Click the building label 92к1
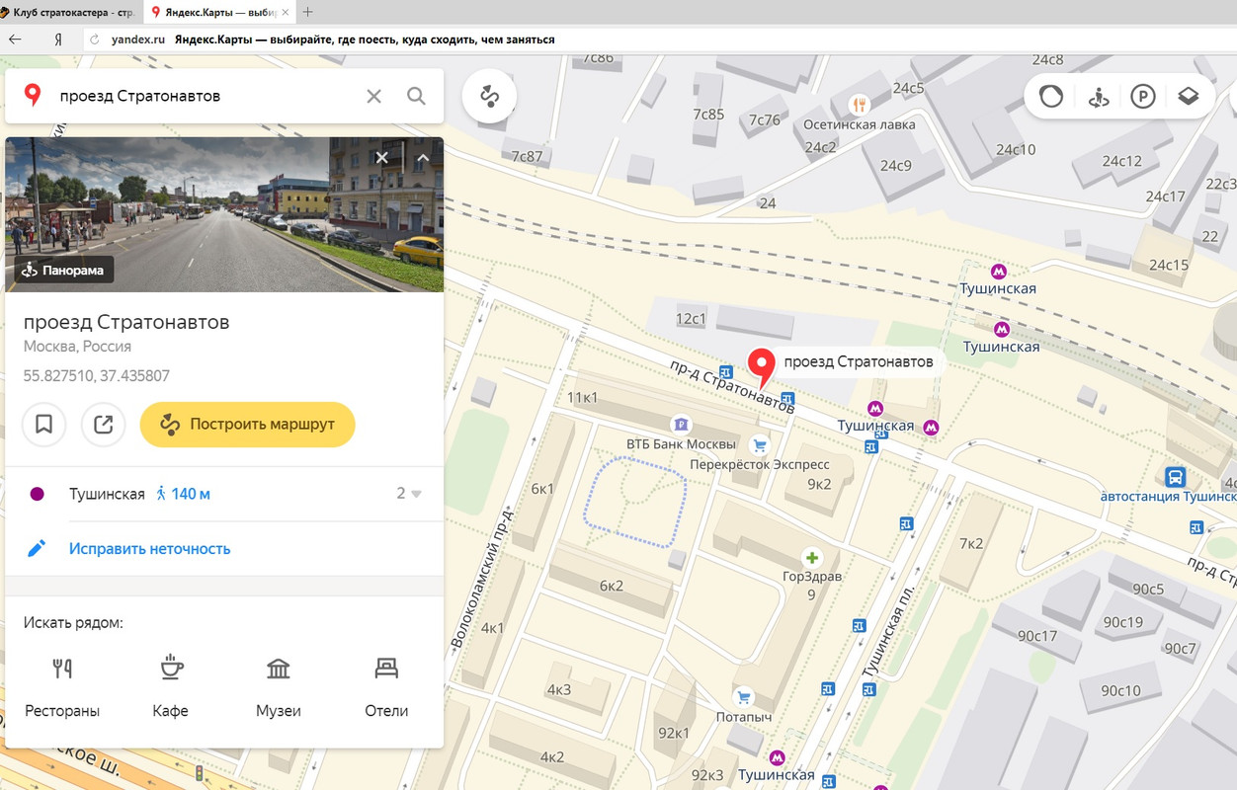The image size is (1237, 790). 674,733
